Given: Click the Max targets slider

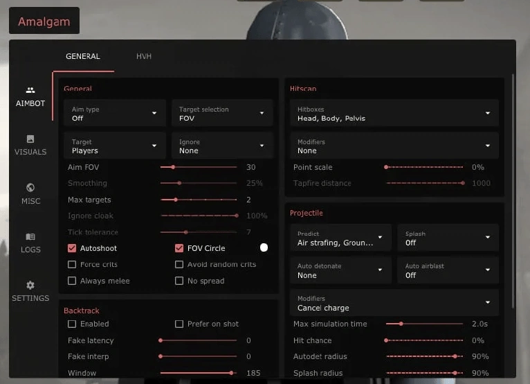Looking at the screenshot, I should (199, 200).
